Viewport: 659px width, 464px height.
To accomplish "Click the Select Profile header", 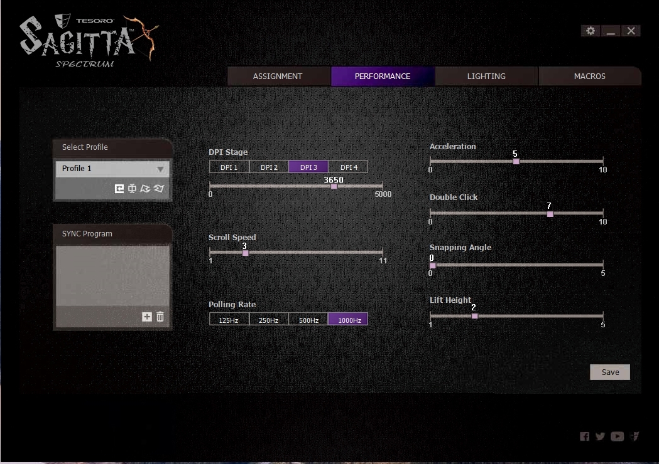I will click(112, 148).
